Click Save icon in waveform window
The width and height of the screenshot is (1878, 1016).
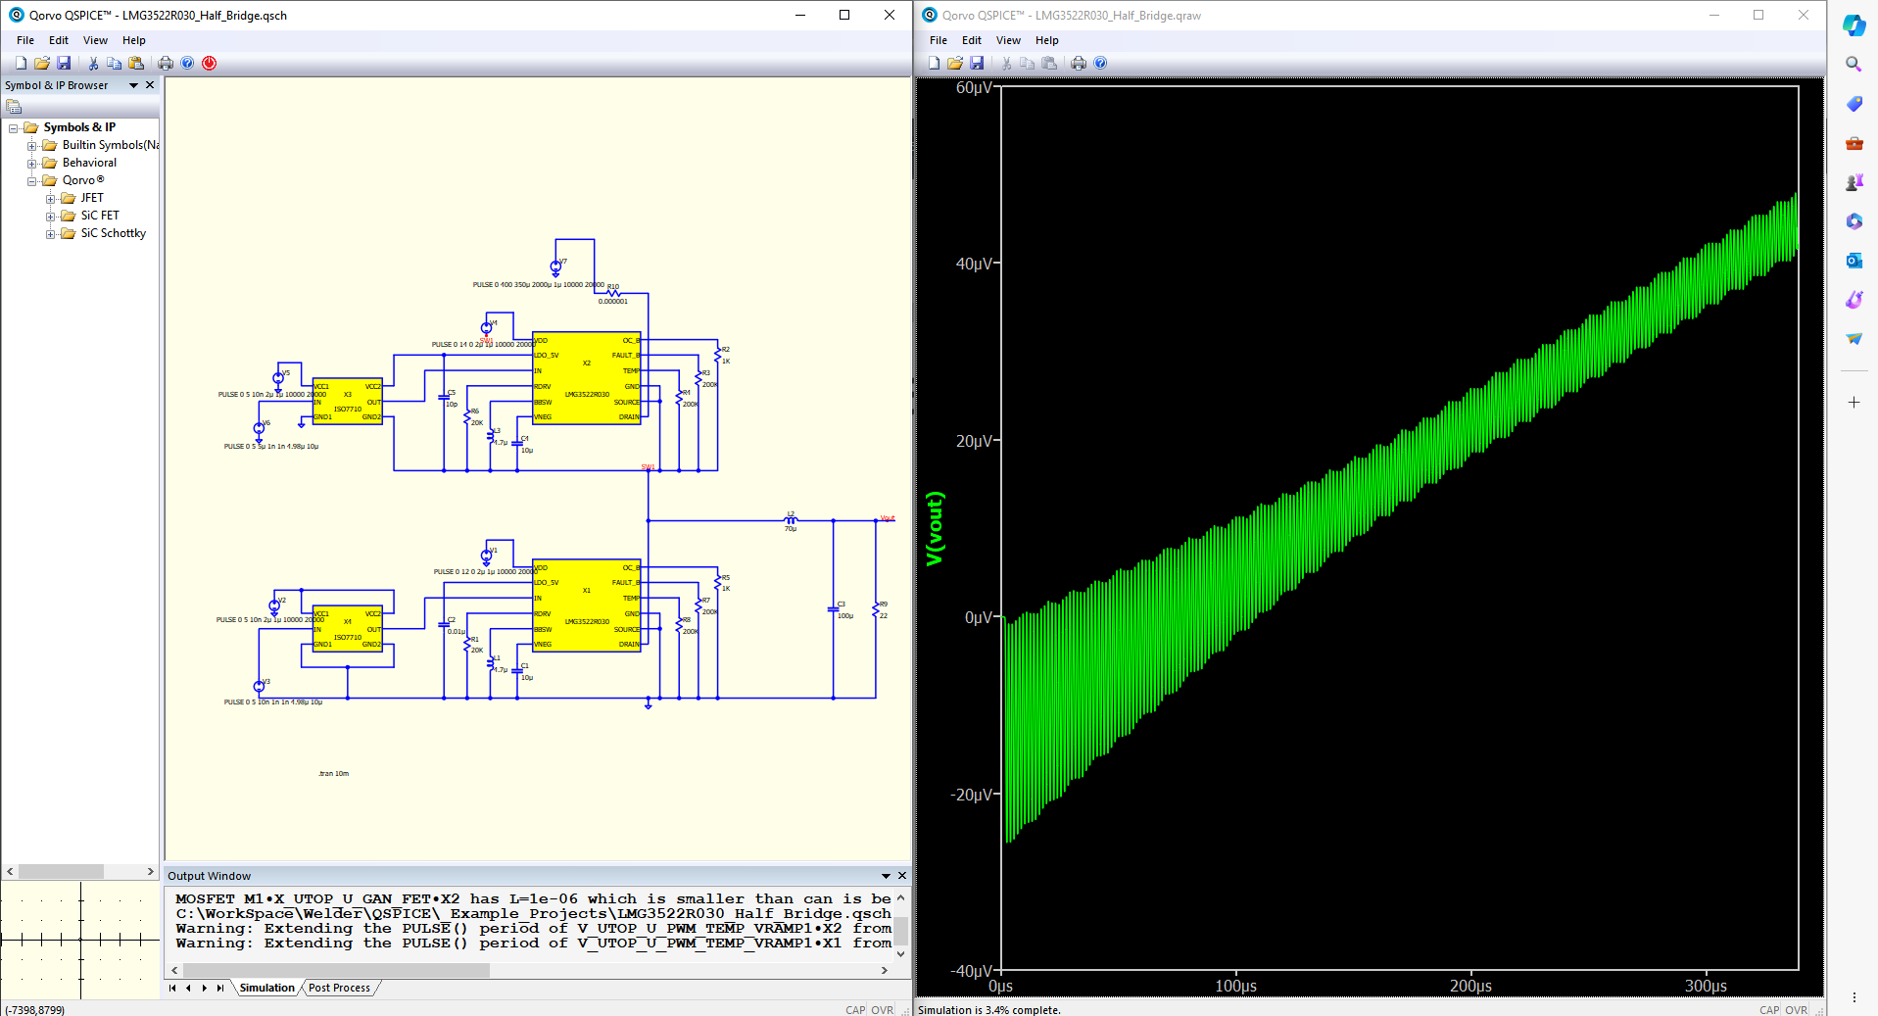tap(977, 63)
